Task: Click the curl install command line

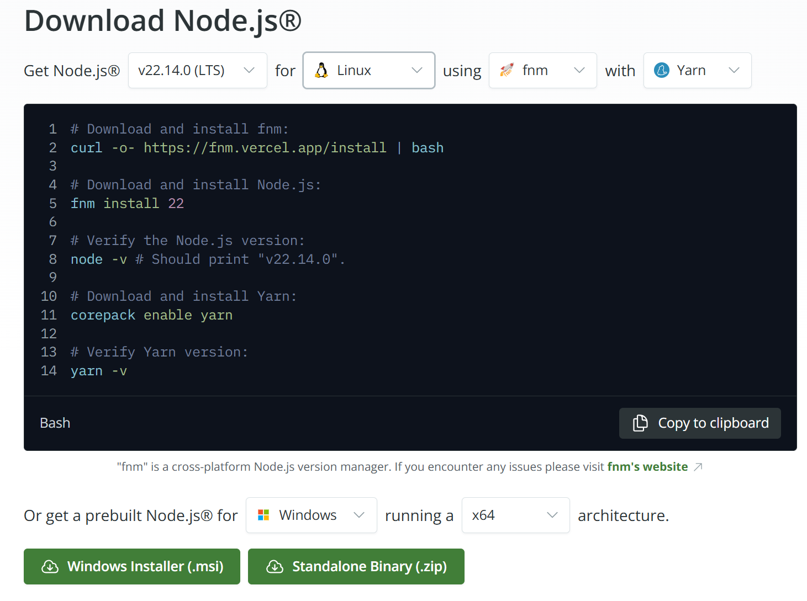Action: (x=257, y=148)
